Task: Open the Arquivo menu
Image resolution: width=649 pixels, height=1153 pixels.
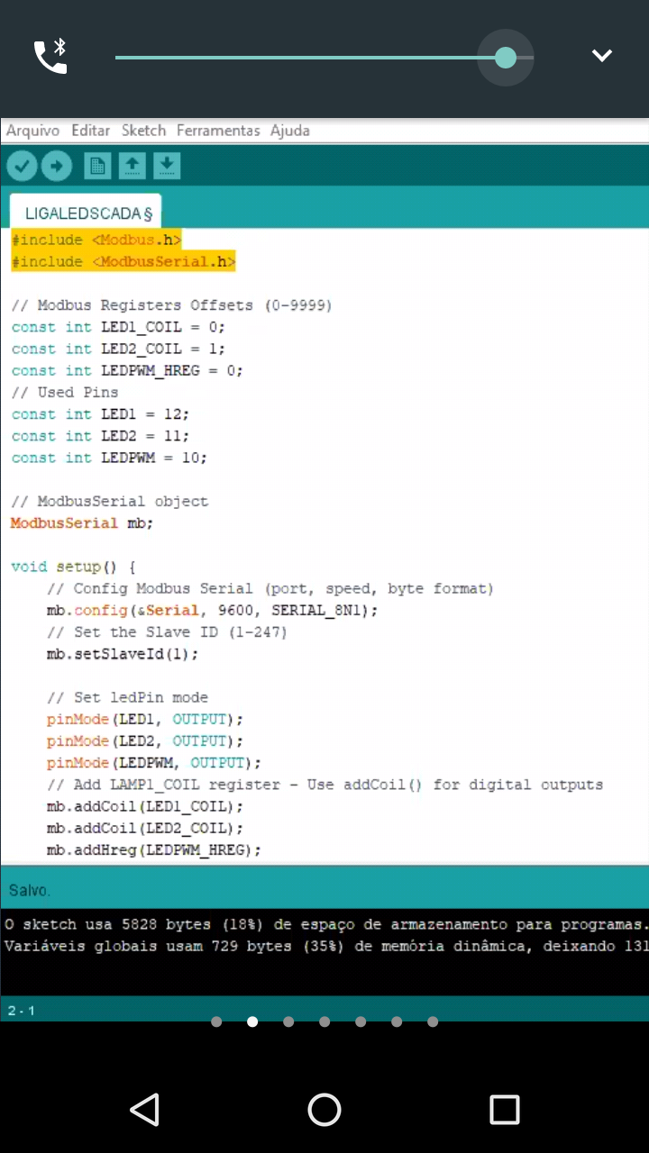Action: (x=32, y=131)
